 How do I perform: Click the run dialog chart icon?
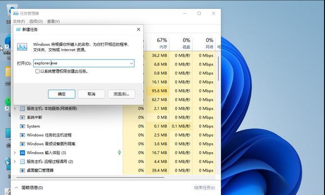(x=22, y=47)
